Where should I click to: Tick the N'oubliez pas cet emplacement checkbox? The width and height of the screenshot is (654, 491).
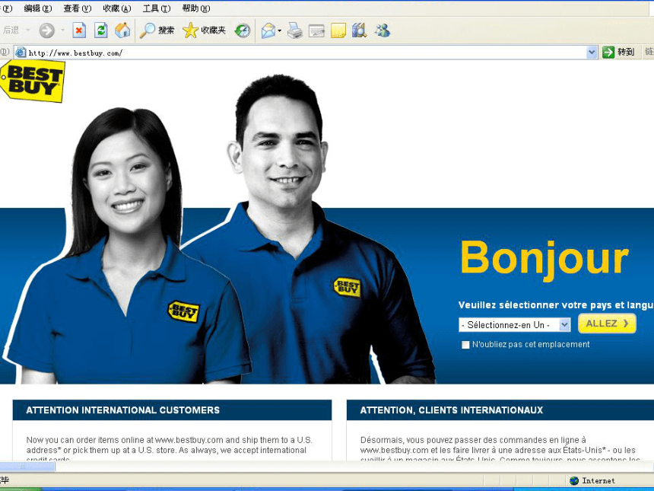pos(465,345)
